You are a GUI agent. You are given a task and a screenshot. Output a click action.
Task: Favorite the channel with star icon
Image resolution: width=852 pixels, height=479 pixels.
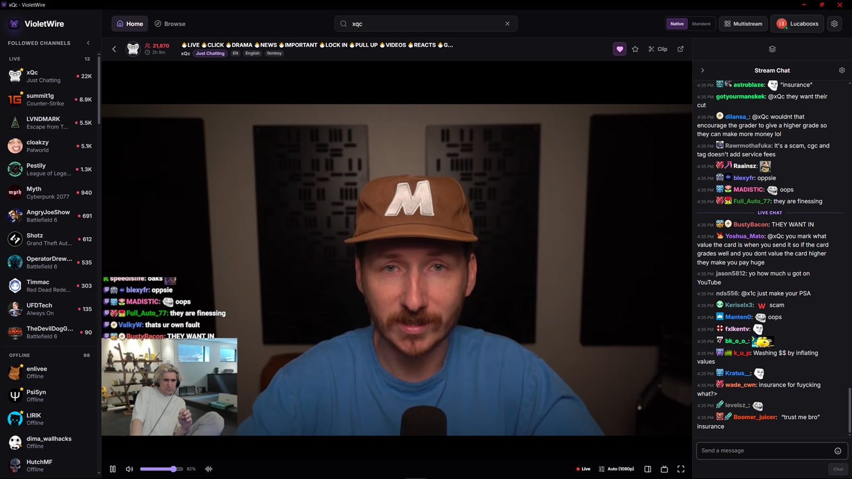(x=635, y=49)
